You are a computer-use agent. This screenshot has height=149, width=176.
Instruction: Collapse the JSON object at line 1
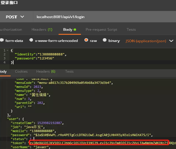(x=7, y=50)
